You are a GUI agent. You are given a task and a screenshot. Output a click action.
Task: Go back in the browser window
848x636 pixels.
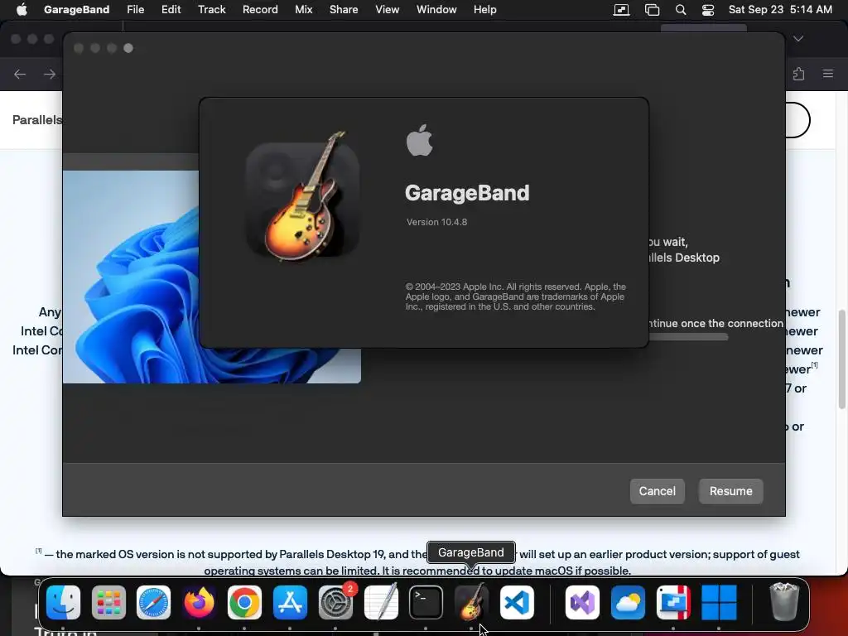coord(20,74)
